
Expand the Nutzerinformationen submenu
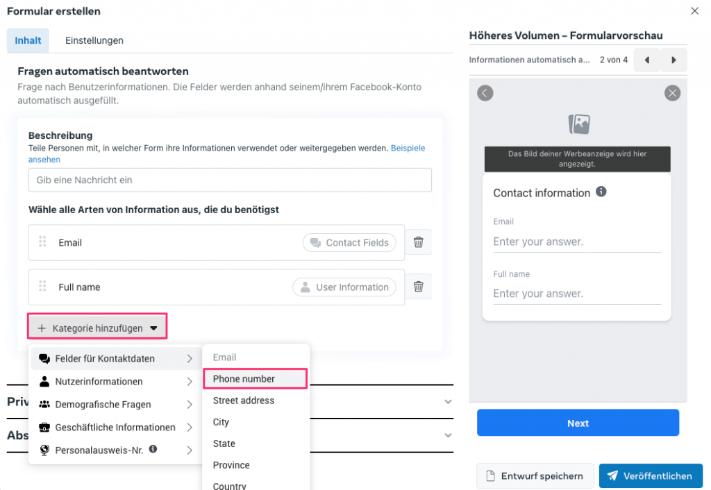116,382
